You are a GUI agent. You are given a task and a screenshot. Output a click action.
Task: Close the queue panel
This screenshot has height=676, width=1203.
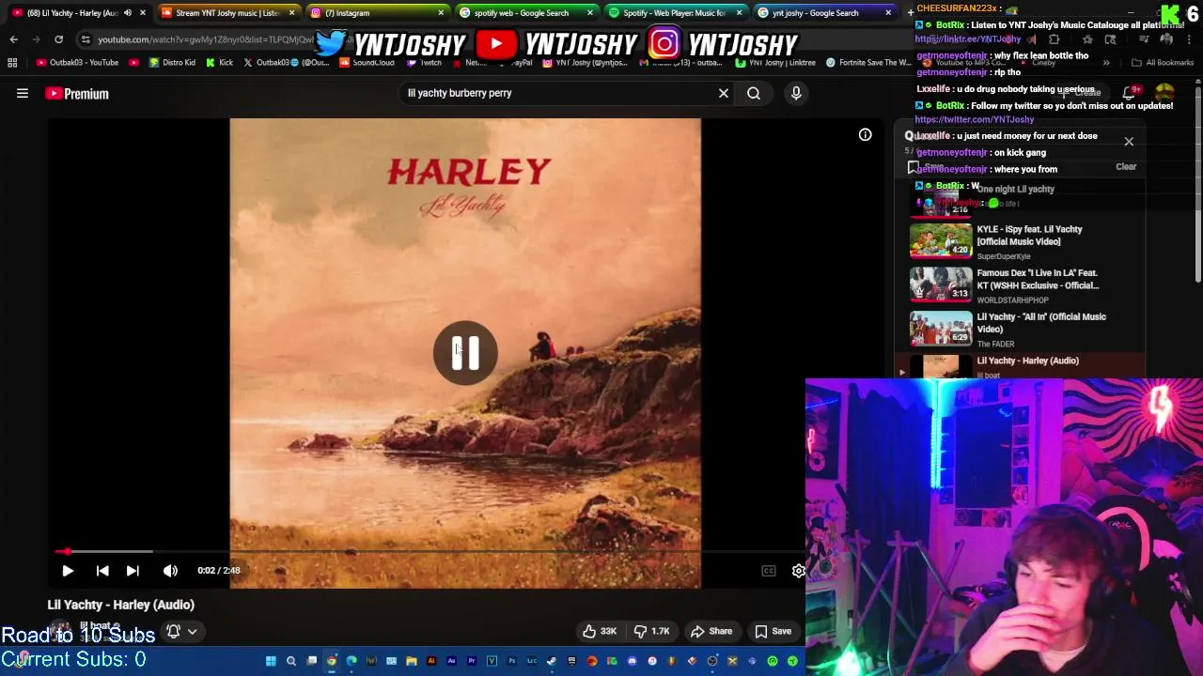click(x=1129, y=142)
